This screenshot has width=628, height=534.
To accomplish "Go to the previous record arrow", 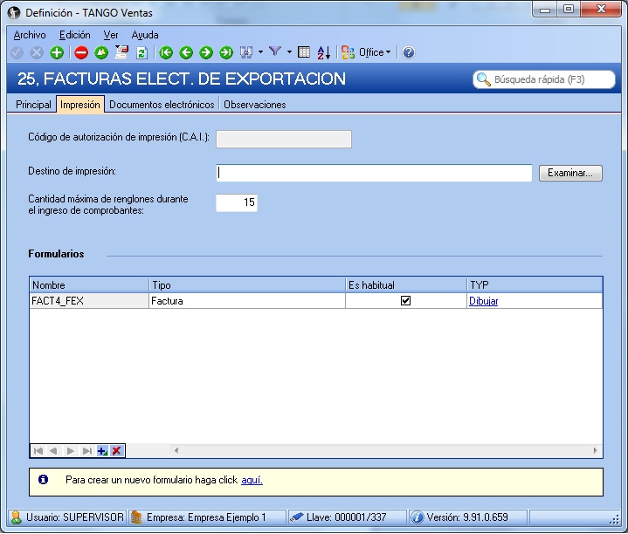I will (186, 52).
